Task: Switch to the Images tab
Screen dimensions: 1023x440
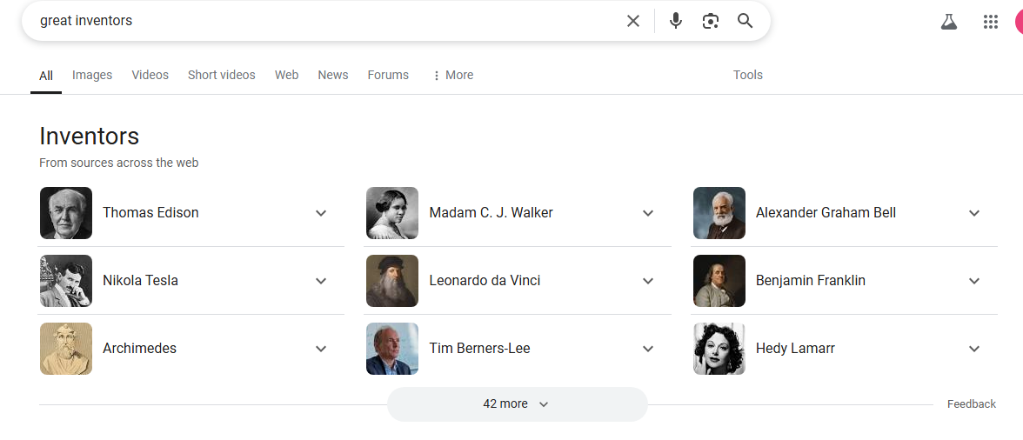Action: tap(92, 75)
